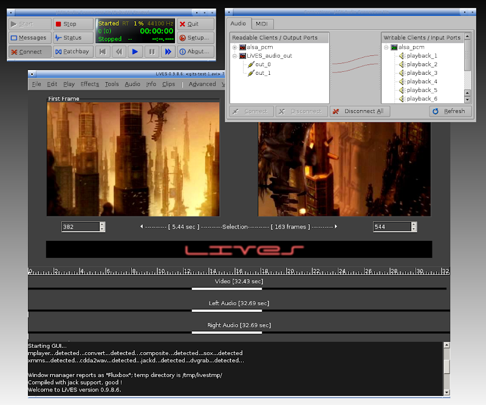The width and height of the screenshot is (486, 405).
Task: Click the bottom down arrow of the Writable Clients scrollbar
Action: pos(467,100)
